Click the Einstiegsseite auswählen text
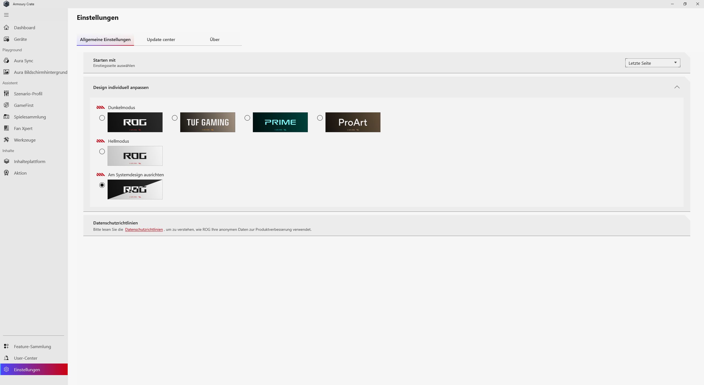 coord(114,66)
